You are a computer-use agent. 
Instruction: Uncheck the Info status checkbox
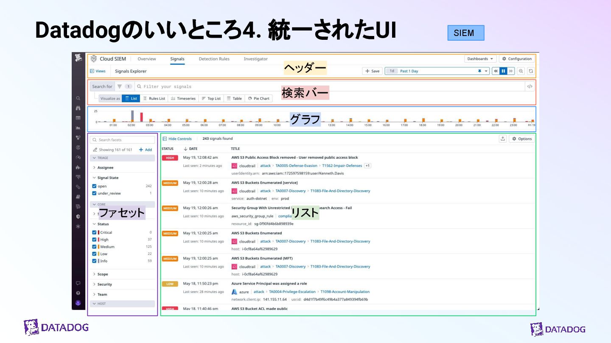94,261
